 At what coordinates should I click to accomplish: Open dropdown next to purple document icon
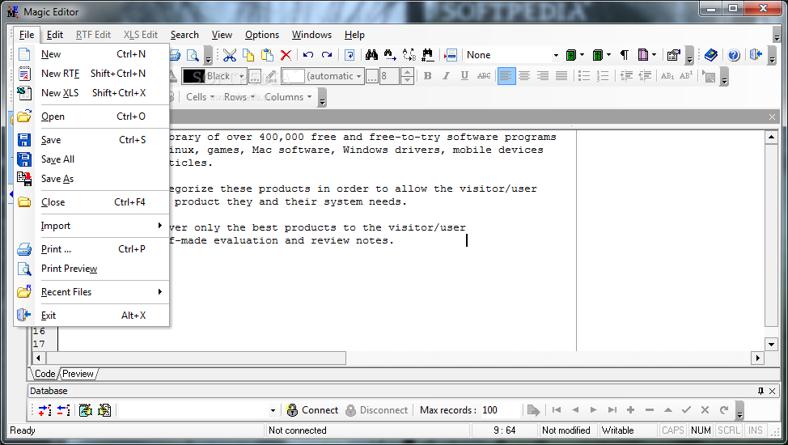point(654,55)
